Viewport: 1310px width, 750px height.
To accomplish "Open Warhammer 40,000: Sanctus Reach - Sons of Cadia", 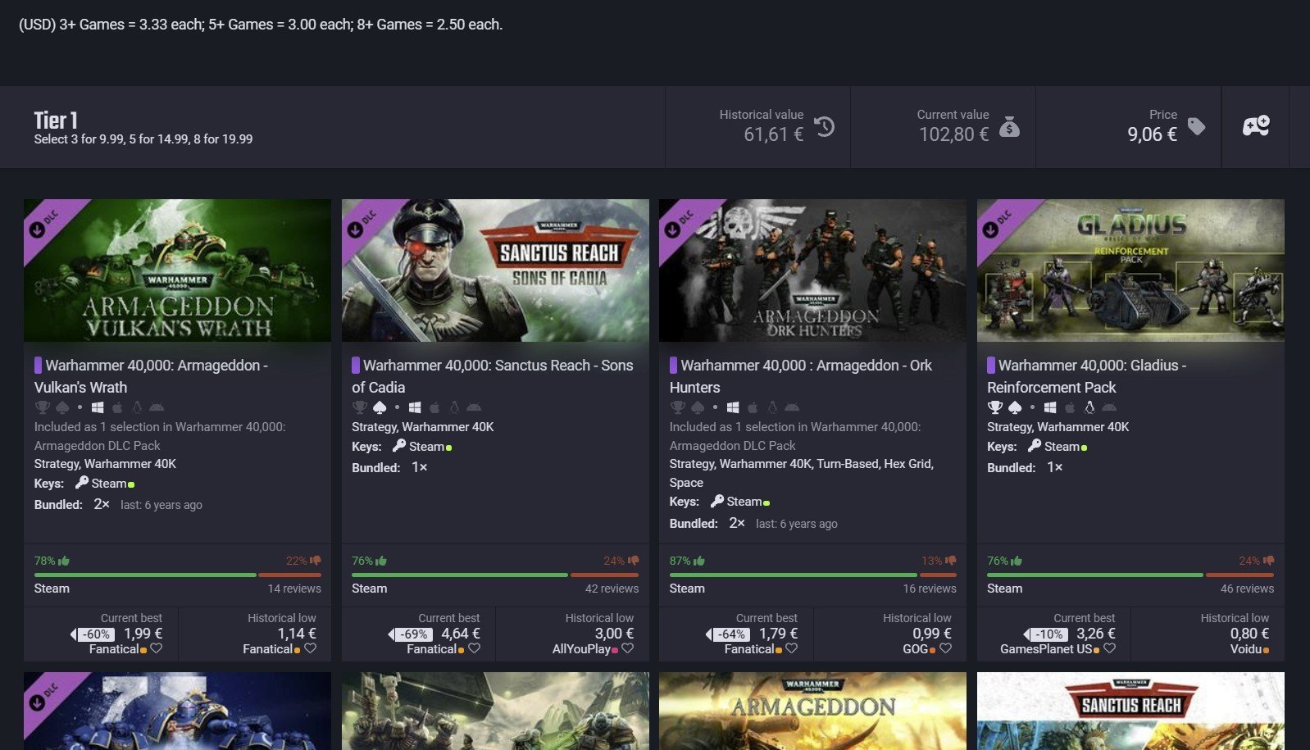I will click(493, 376).
